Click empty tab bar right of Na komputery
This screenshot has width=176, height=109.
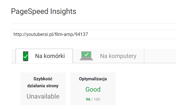(160, 56)
